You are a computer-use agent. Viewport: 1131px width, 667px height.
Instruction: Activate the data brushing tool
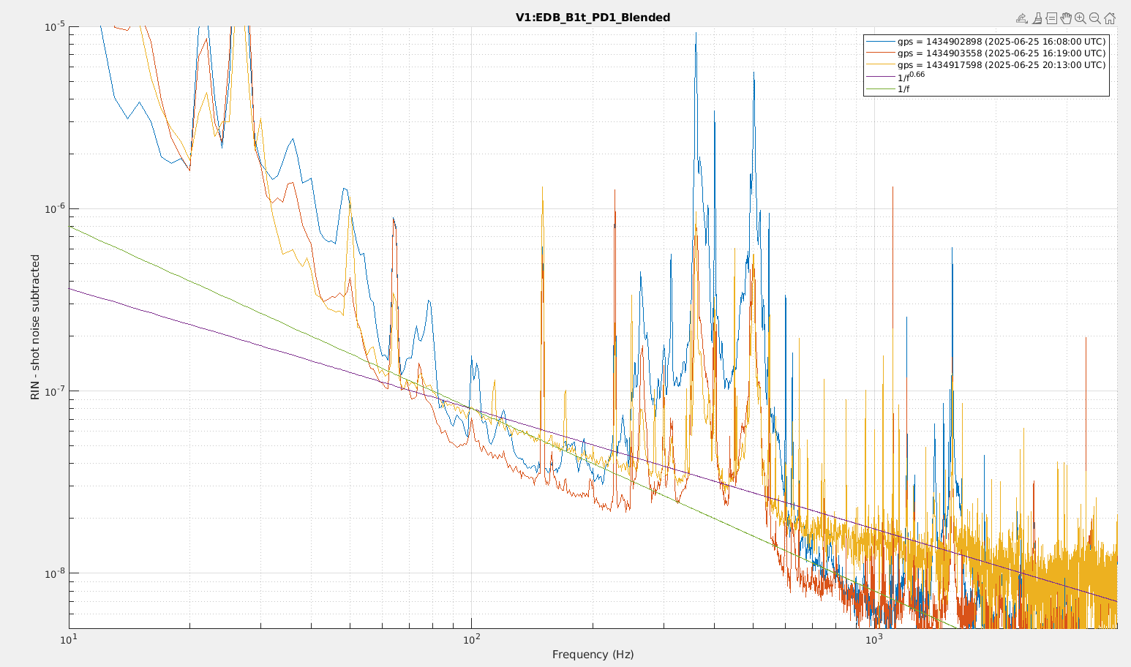[1037, 18]
